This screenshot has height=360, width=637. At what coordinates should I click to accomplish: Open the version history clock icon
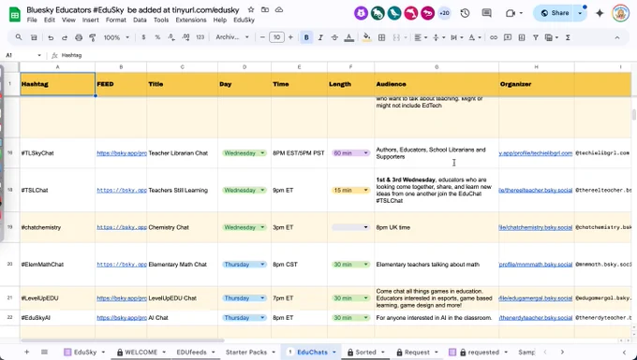(466, 13)
